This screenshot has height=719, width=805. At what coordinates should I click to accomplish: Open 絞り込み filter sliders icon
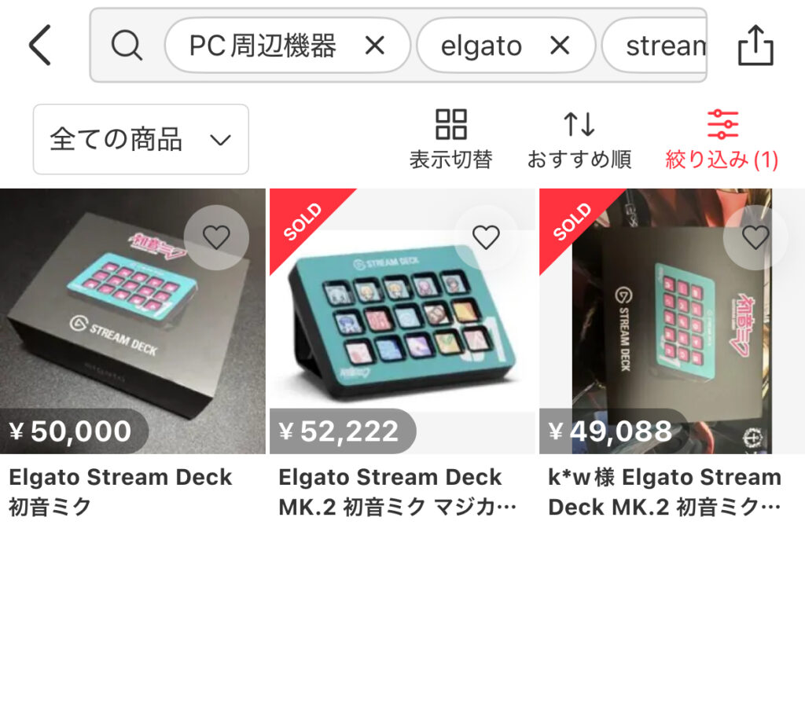pyautogui.click(x=722, y=124)
